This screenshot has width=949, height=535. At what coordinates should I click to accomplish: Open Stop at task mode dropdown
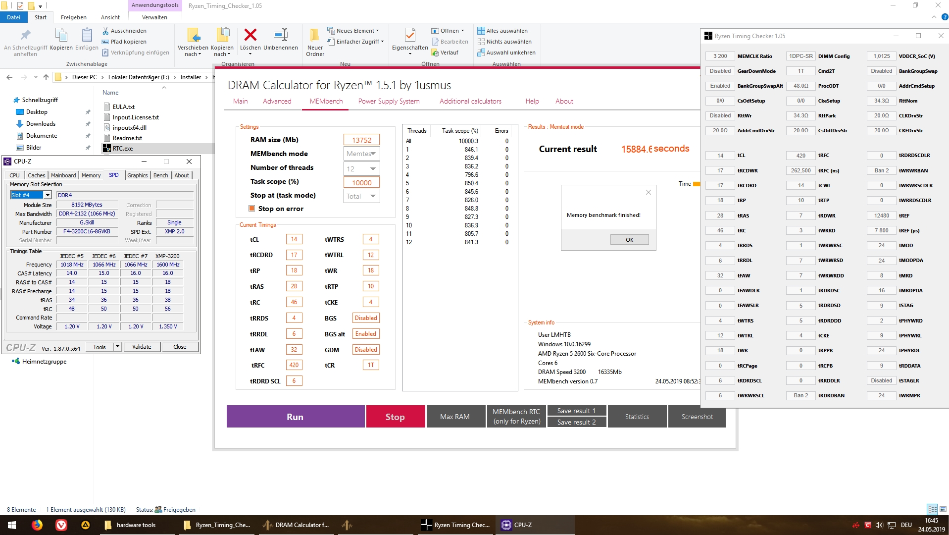click(x=362, y=196)
